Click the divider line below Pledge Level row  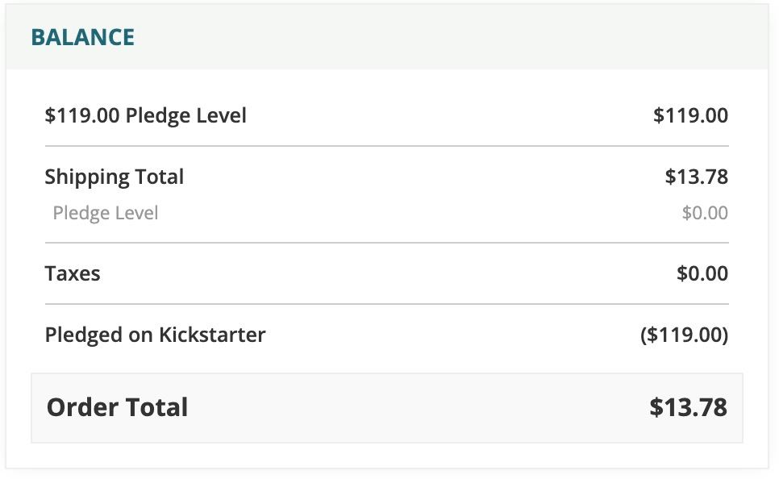pos(387,146)
